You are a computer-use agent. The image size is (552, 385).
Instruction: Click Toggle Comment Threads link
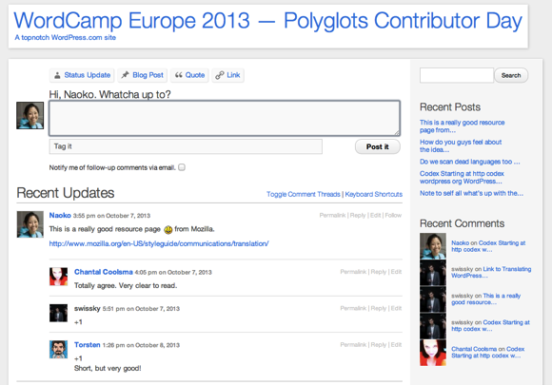(x=303, y=194)
